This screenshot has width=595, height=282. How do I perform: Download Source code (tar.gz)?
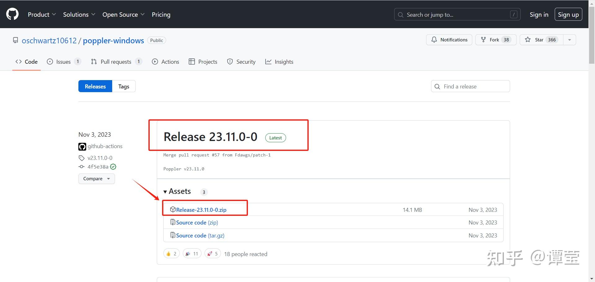[200, 236]
